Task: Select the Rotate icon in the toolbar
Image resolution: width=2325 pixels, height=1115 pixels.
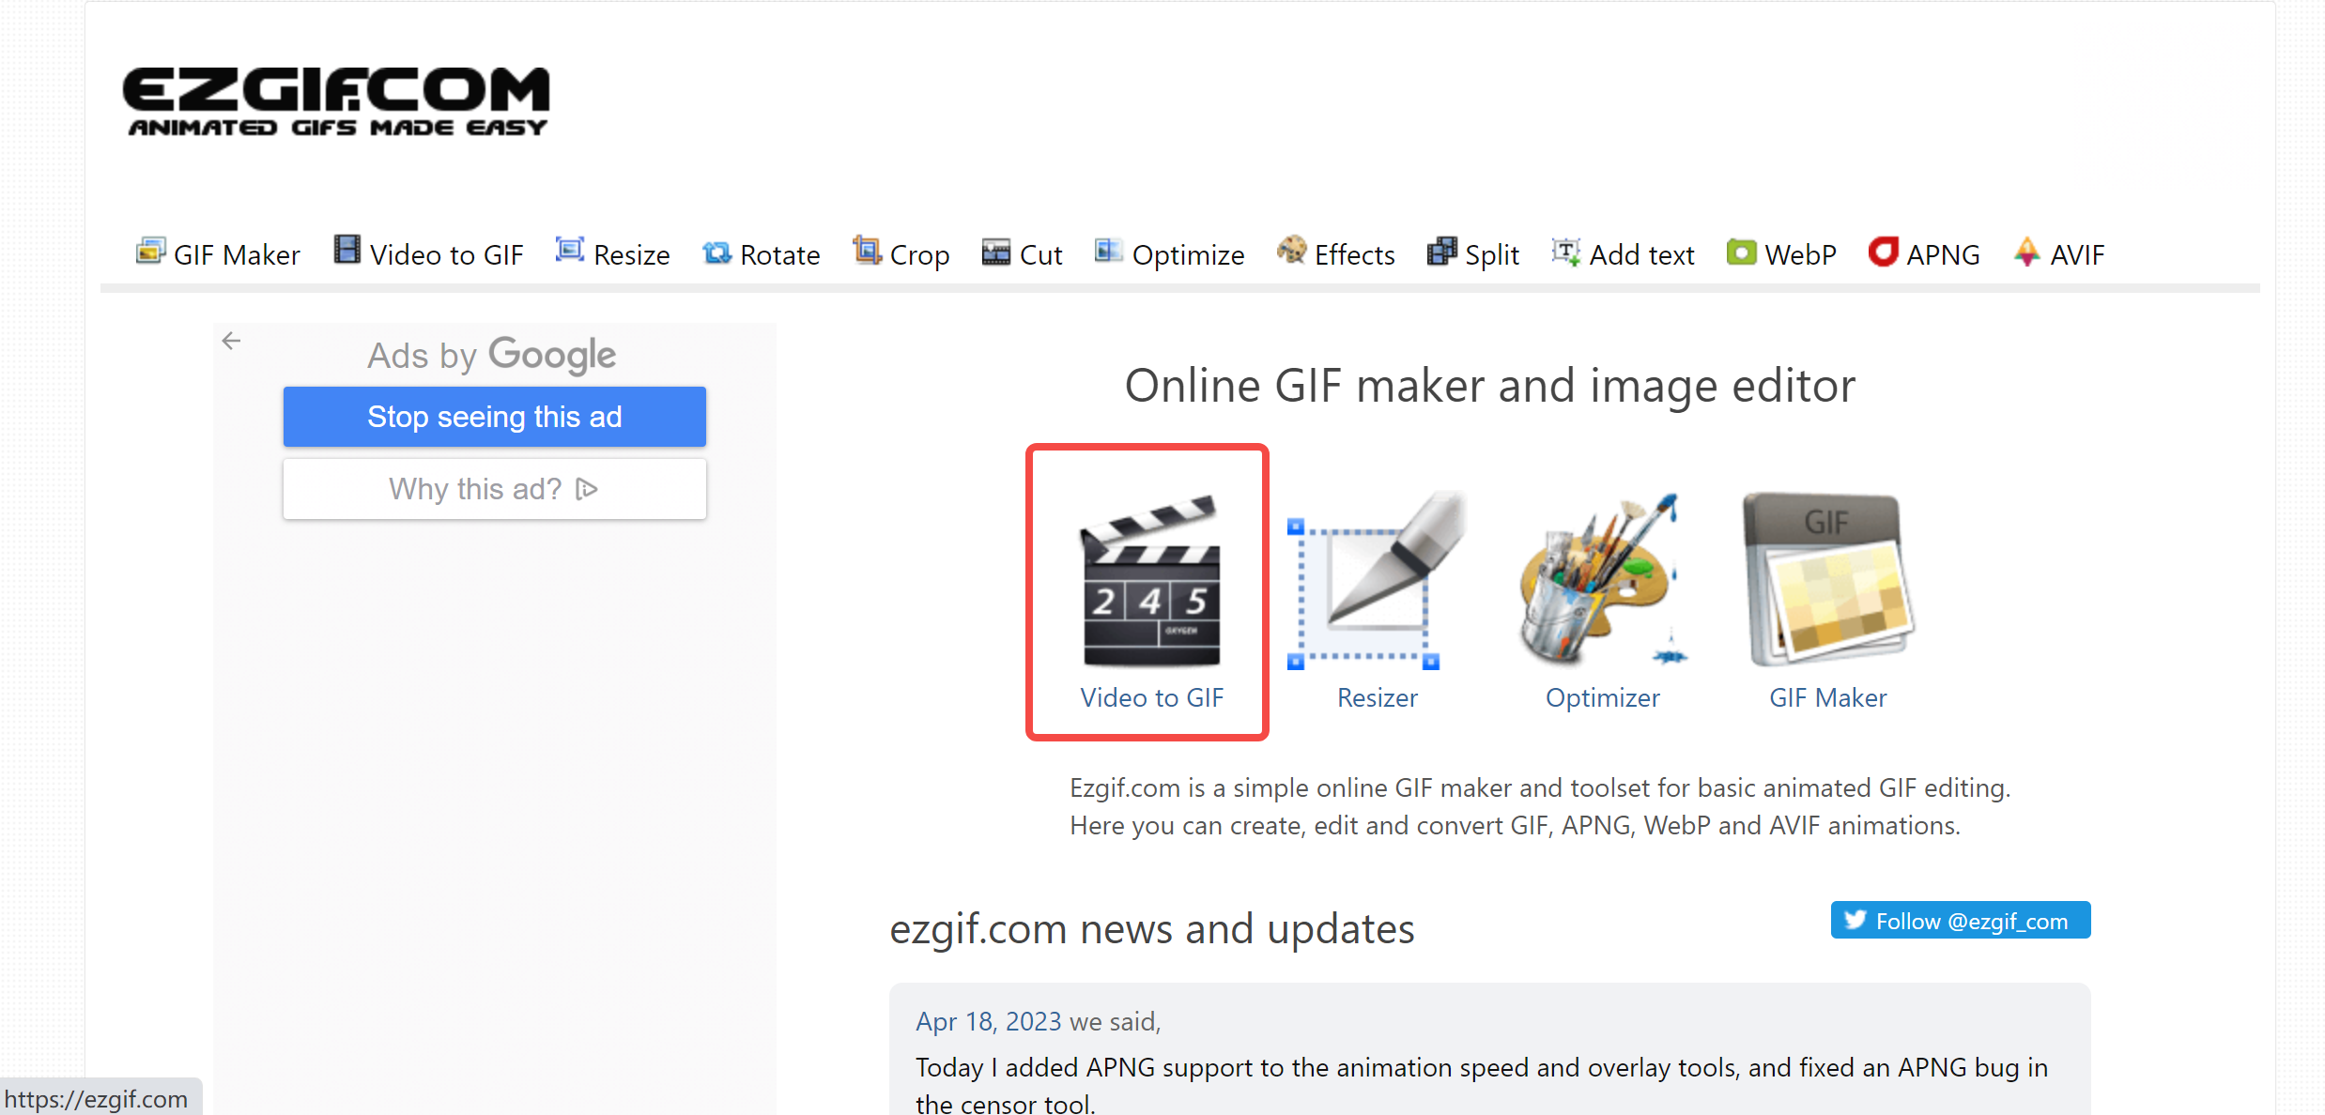Action: point(716,252)
